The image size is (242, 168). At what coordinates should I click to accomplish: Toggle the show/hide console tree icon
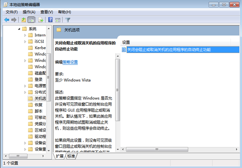pyautogui.click(x=31, y=20)
